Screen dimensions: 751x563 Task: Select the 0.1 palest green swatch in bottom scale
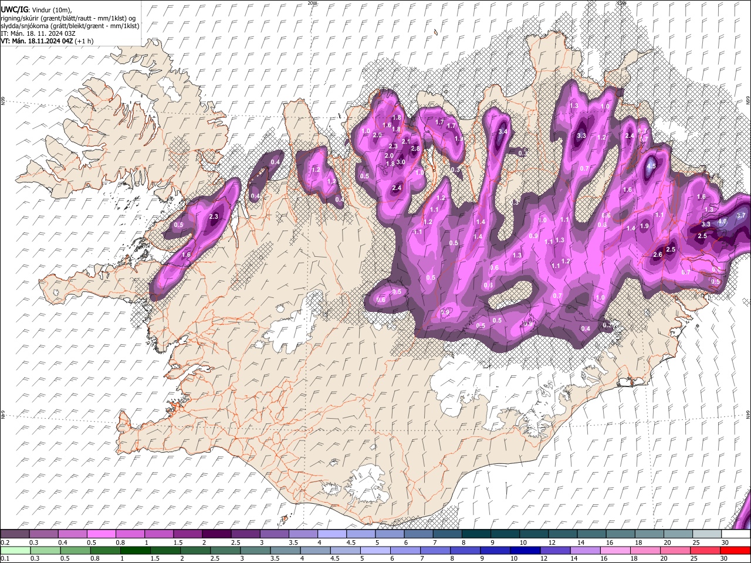[15, 551]
